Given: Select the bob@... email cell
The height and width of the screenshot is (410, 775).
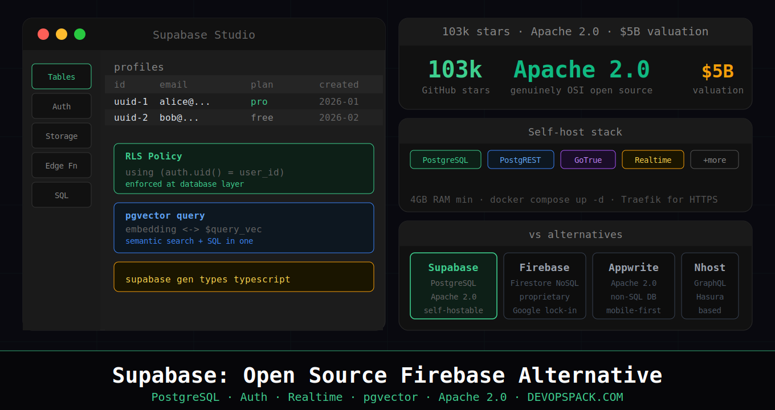Looking at the screenshot, I should click(x=180, y=117).
